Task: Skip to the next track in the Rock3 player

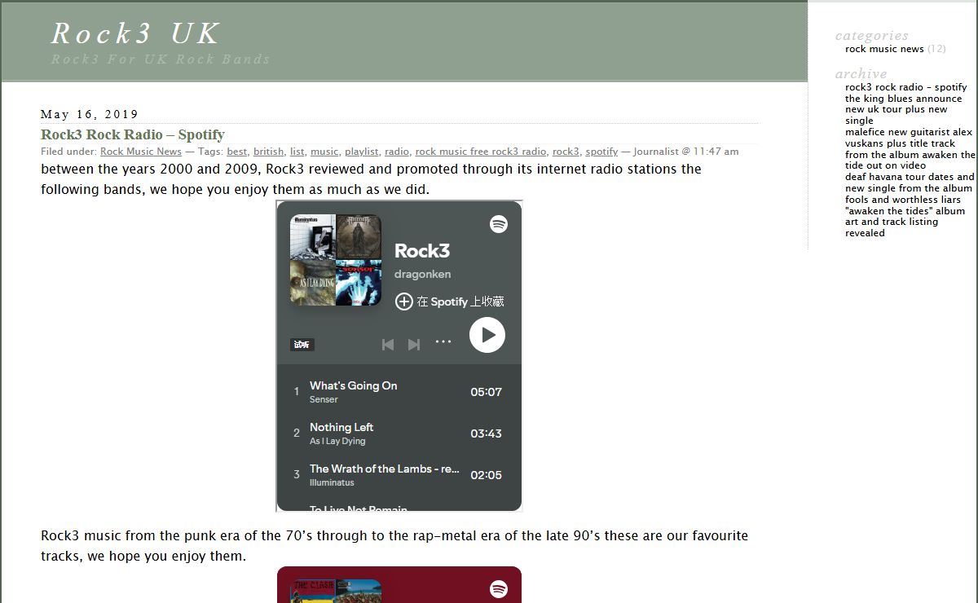Action: click(x=414, y=345)
